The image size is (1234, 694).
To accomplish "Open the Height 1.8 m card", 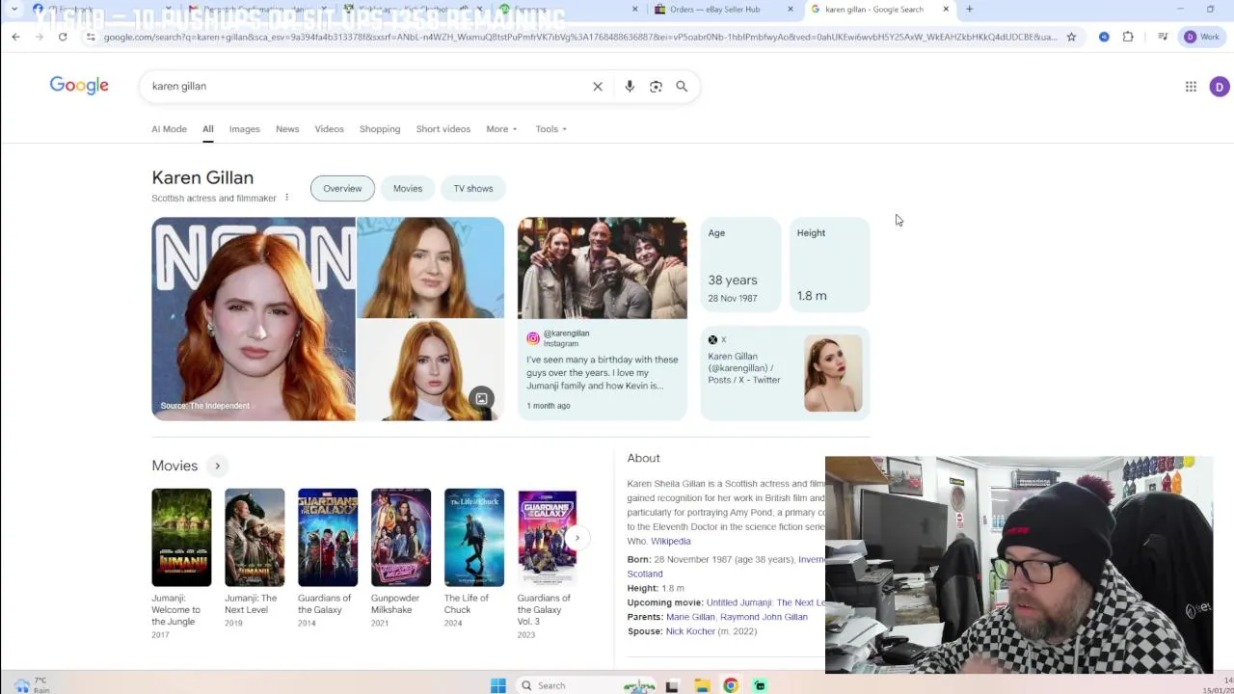I will [x=829, y=265].
